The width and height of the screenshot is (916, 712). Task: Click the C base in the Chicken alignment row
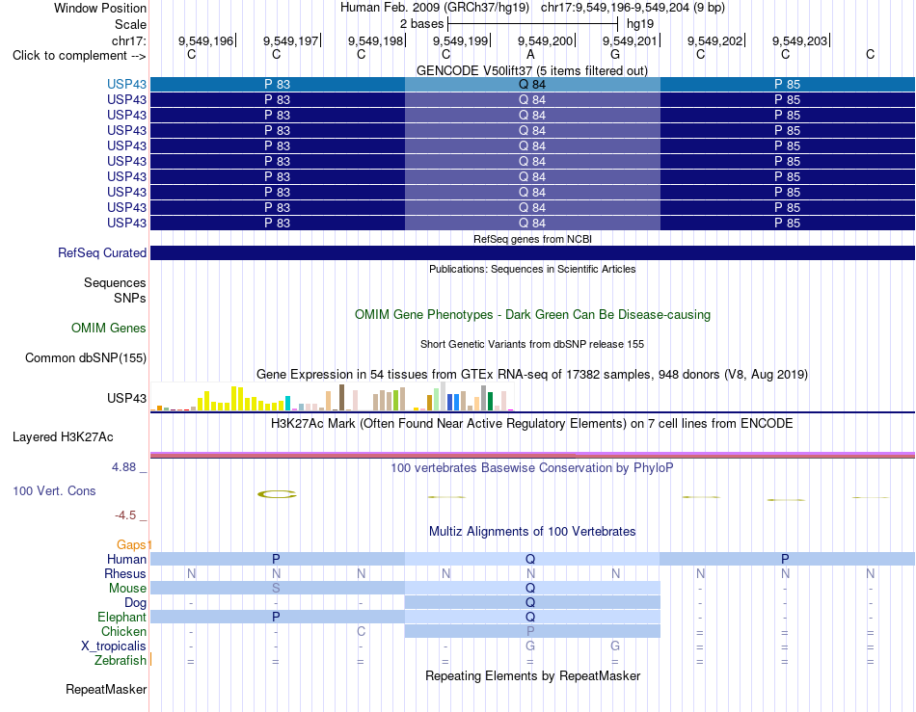tap(361, 631)
